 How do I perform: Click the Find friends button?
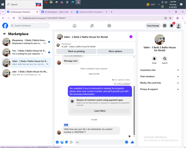point(153,26)
